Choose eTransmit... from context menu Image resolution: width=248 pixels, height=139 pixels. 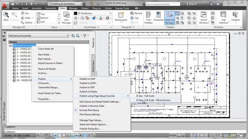click(44, 83)
